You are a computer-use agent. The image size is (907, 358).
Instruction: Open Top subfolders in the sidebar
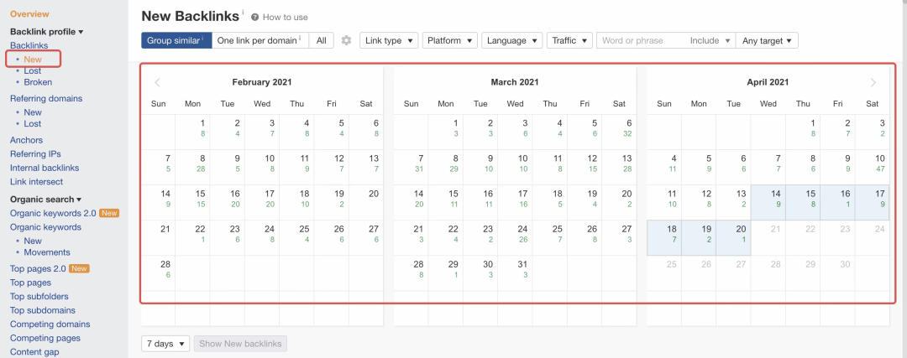tap(39, 296)
